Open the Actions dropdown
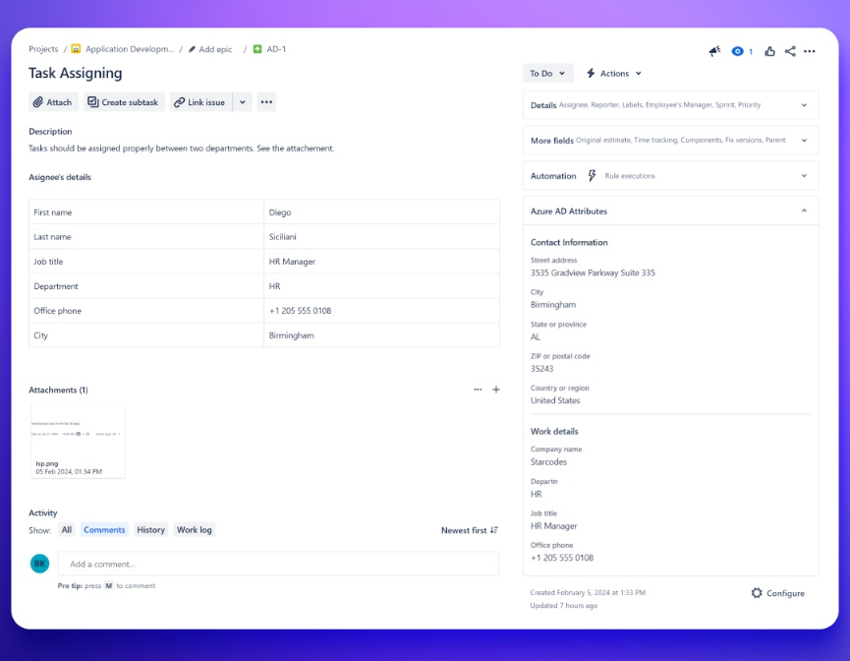 tap(613, 73)
